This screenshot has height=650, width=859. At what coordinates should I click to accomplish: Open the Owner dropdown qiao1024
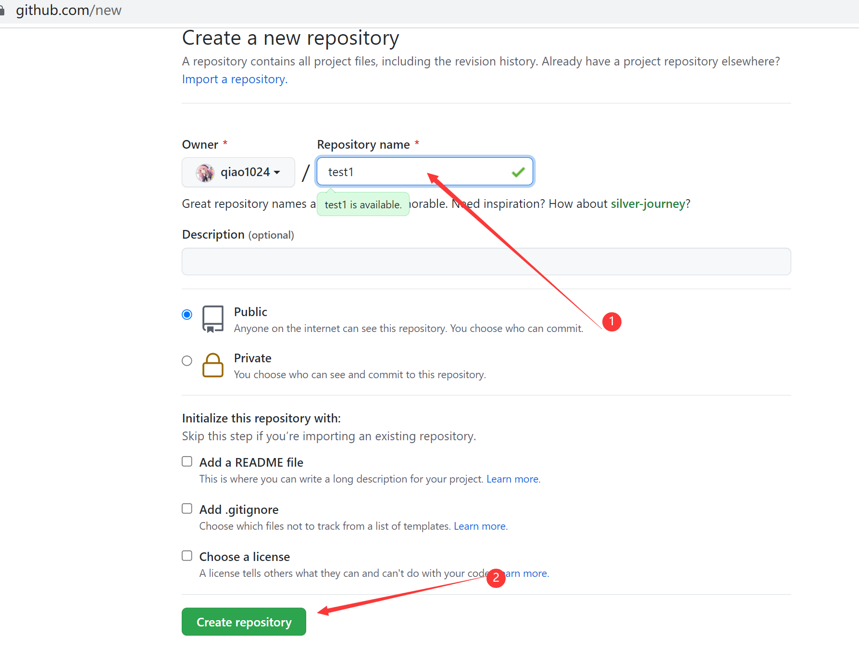tap(238, 172)
